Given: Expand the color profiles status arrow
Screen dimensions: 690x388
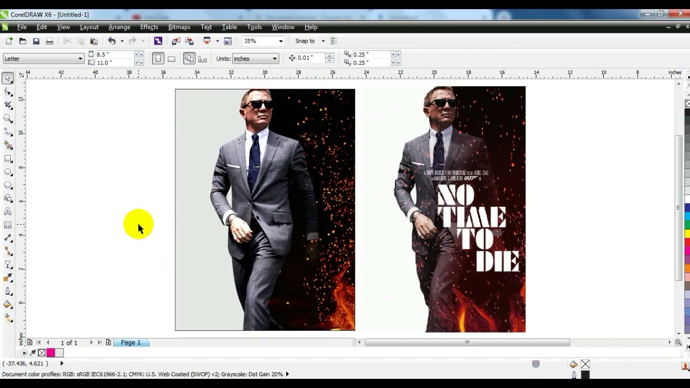Looking at the screenshot, I should (x=287, y=374).
